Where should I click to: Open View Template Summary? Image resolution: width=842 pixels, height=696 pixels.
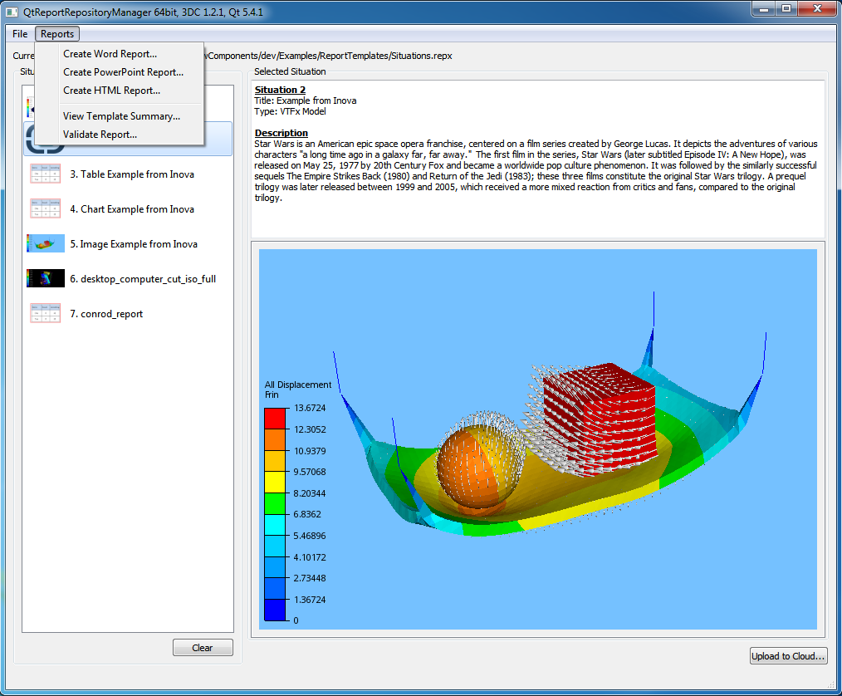coord(121,116)
